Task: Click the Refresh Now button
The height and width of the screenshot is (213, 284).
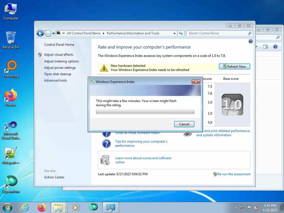Action: 234,67
